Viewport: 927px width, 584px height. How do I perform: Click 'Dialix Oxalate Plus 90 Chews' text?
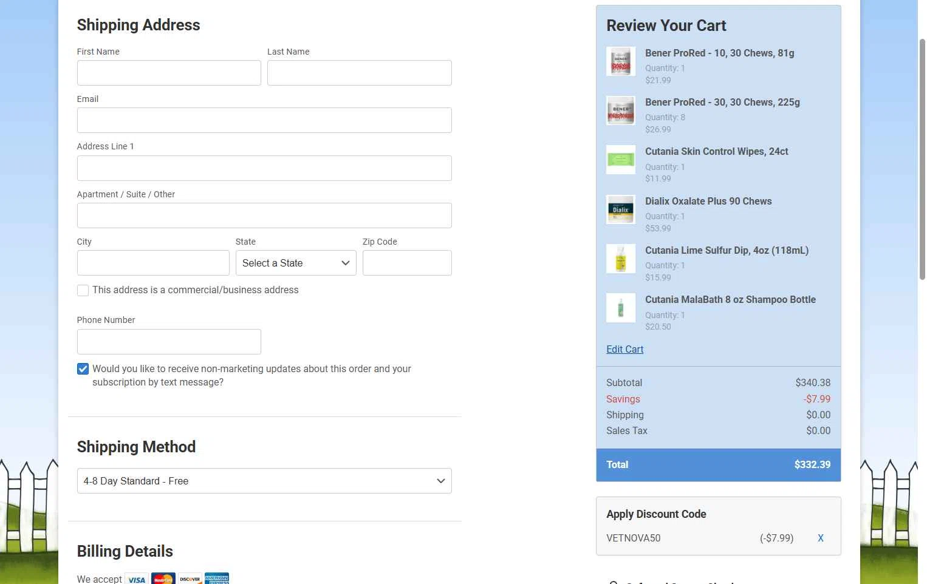point(708,201)
